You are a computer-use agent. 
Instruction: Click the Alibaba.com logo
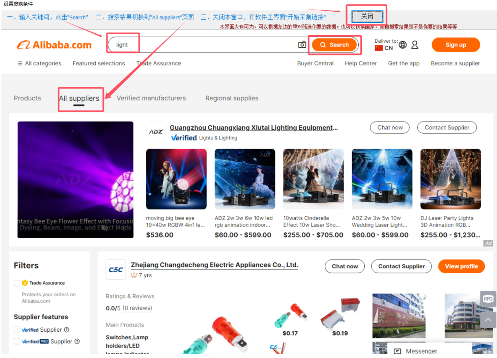[54, 45]
